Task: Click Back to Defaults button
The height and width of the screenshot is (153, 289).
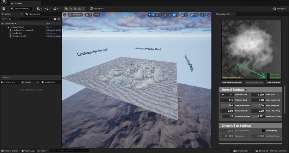Action: coord(273,82)
